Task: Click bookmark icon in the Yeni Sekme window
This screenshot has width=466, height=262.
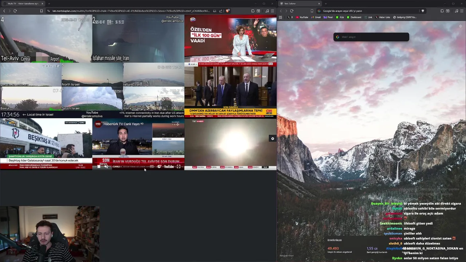Action: coord(312,11)
